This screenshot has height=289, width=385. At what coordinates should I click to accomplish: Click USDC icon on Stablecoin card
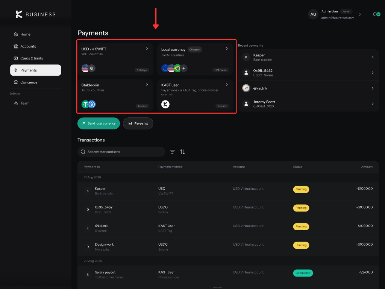click(92, 104)
